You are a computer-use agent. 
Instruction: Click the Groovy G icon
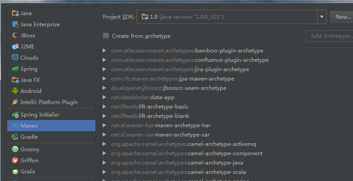click(15, 149)
